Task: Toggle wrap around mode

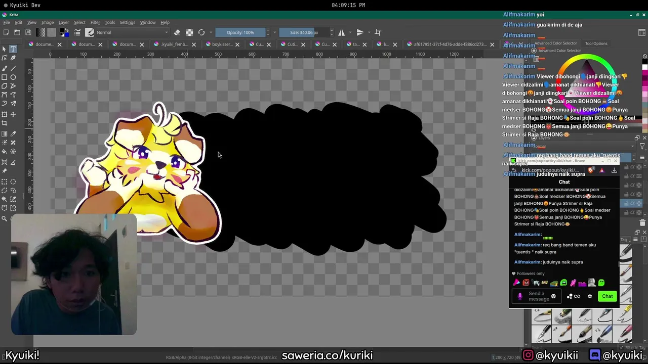Action: 378,32
